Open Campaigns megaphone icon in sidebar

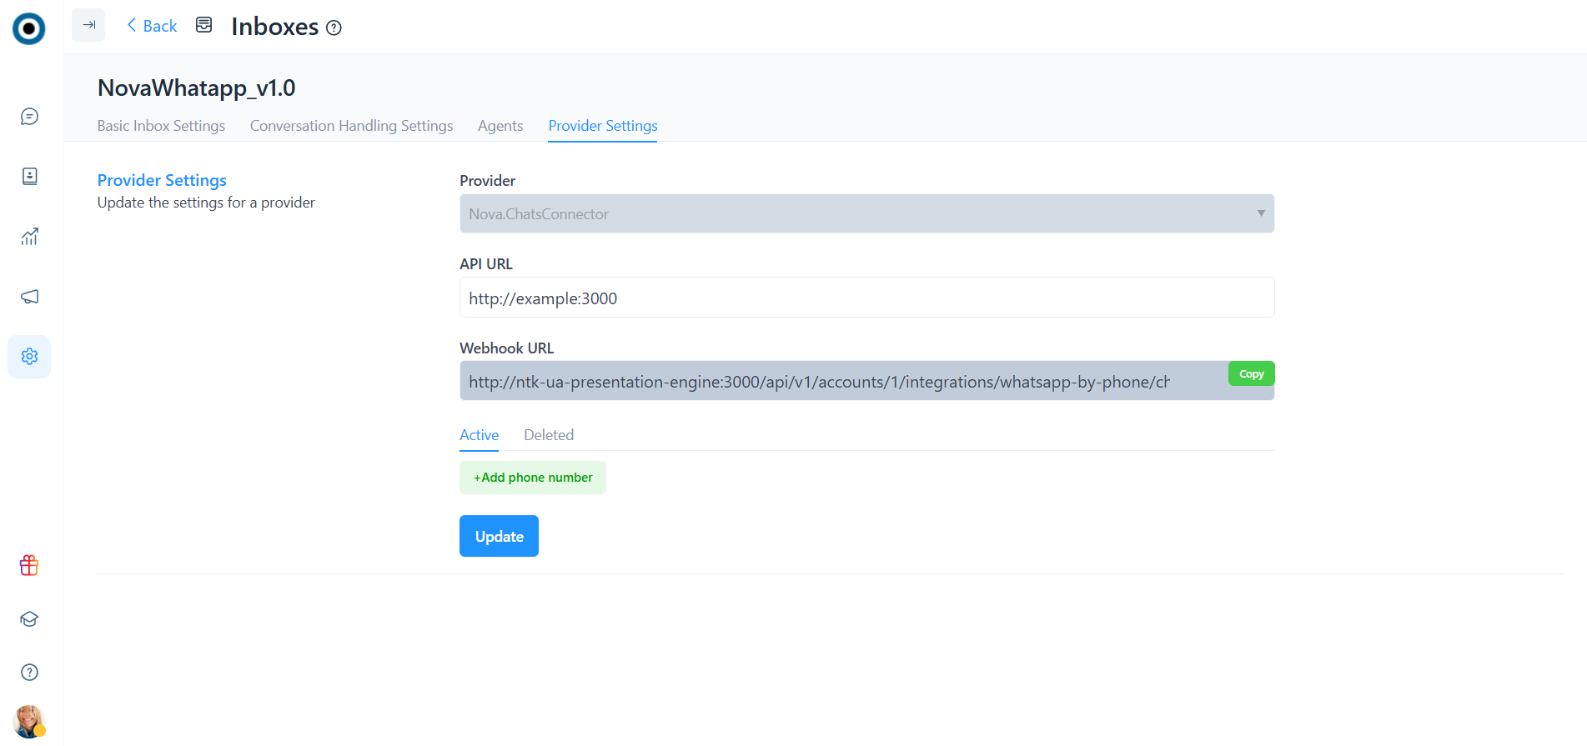click(x=29, y=297)
